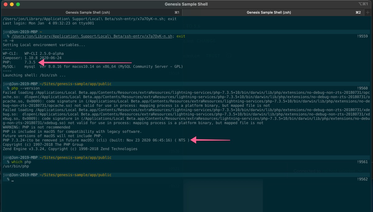Place cursor at the final empty prompt
Viewport: 373px width, 212px height.
[13, 180]
